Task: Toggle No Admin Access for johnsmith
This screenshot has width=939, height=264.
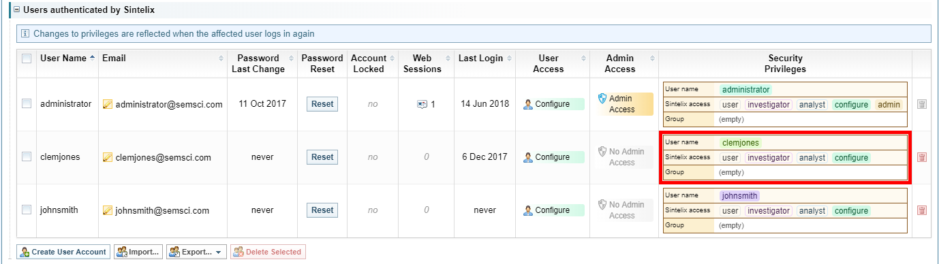Action: [x=624, y=210]
